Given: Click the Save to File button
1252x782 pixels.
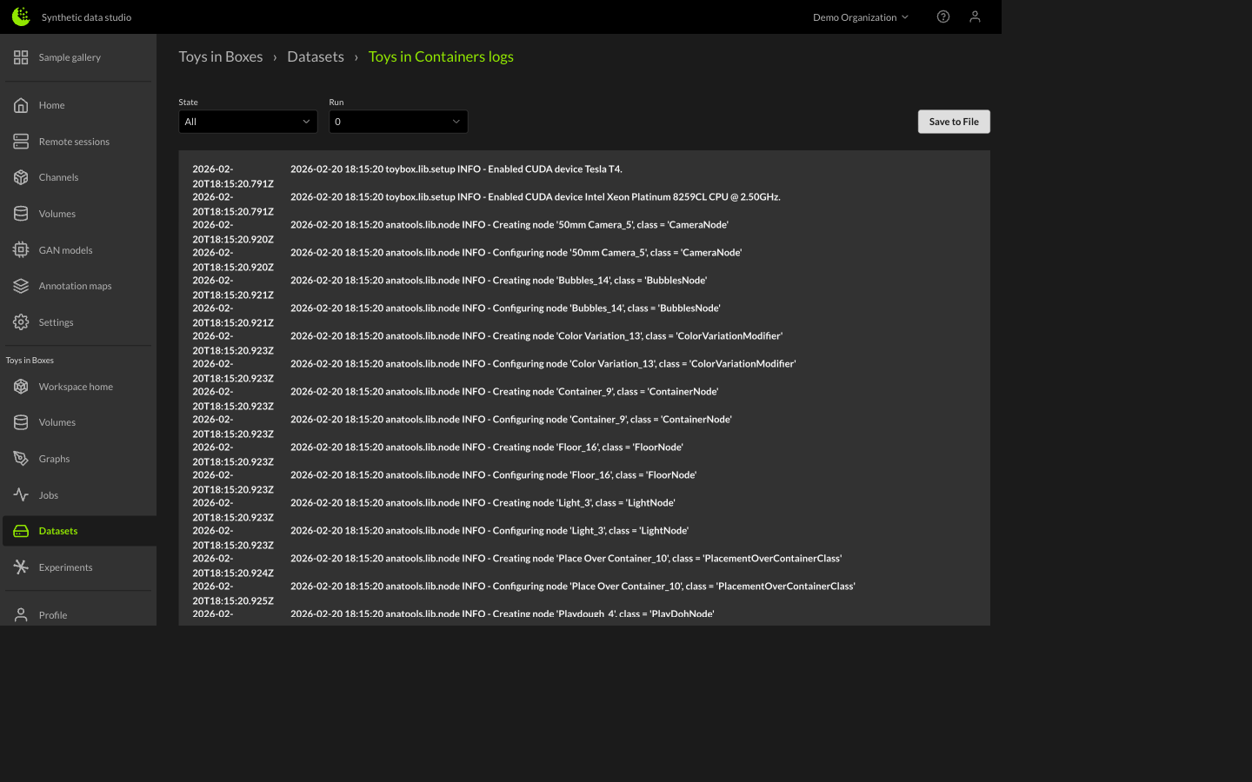Looking at the screenshot, I should point(954,122).
